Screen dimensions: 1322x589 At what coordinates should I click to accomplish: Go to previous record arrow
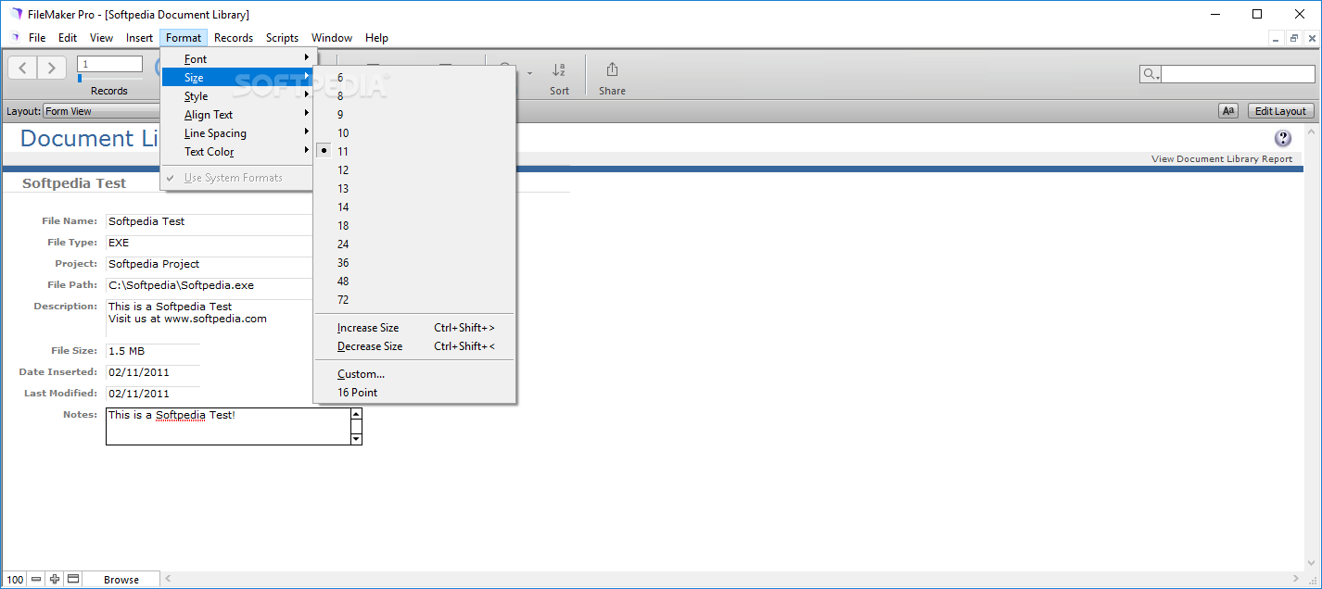23,68
